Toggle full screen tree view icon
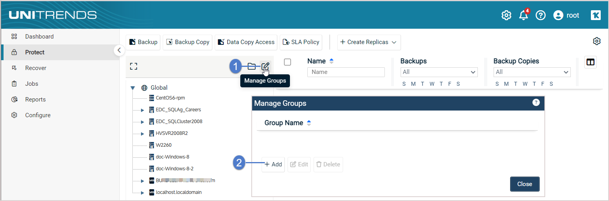The height and width of the screenshot is (201, 609). click(134, 66)
